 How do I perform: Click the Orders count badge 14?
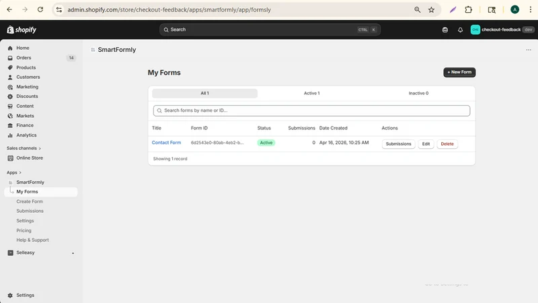coord(71,58)
